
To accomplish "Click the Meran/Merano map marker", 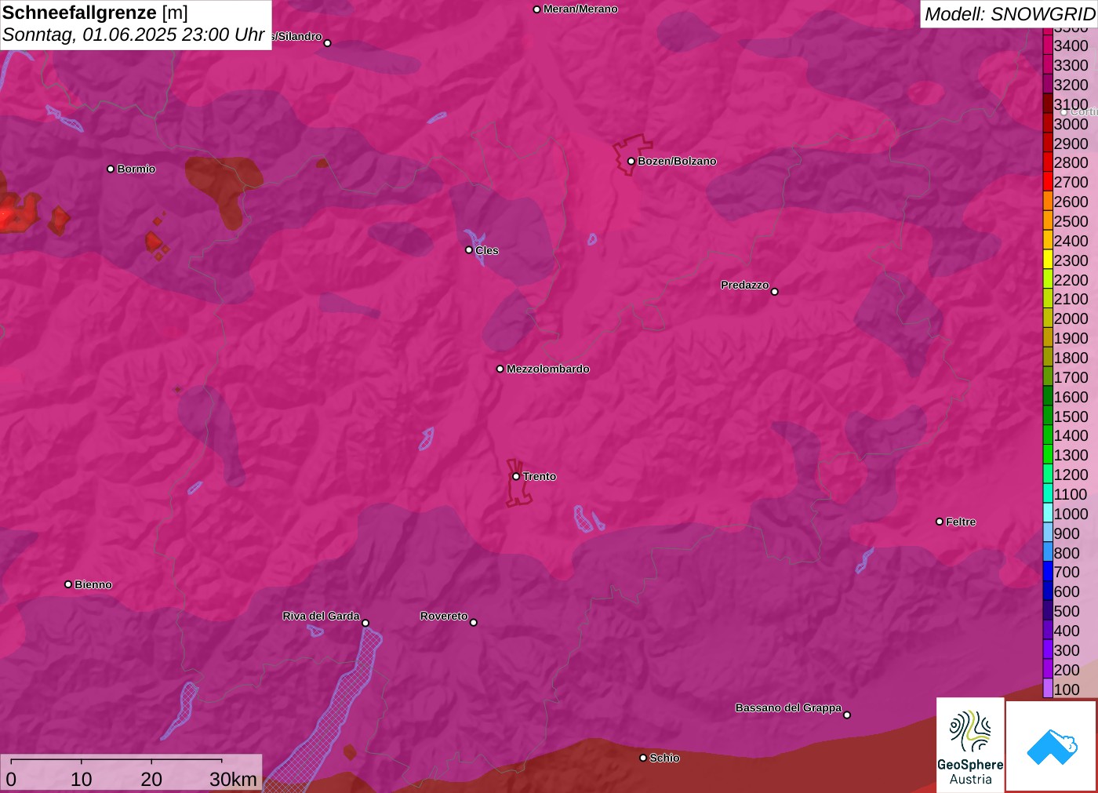I will tap(536, 9).
